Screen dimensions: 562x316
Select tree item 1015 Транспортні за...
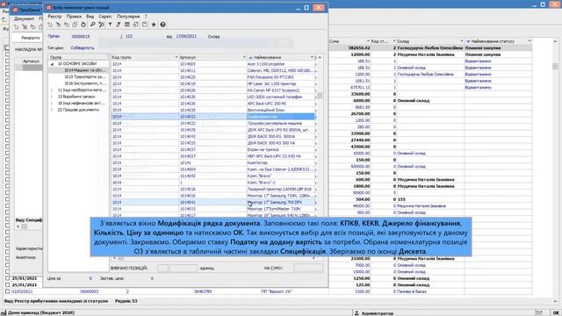coord(85,77)
